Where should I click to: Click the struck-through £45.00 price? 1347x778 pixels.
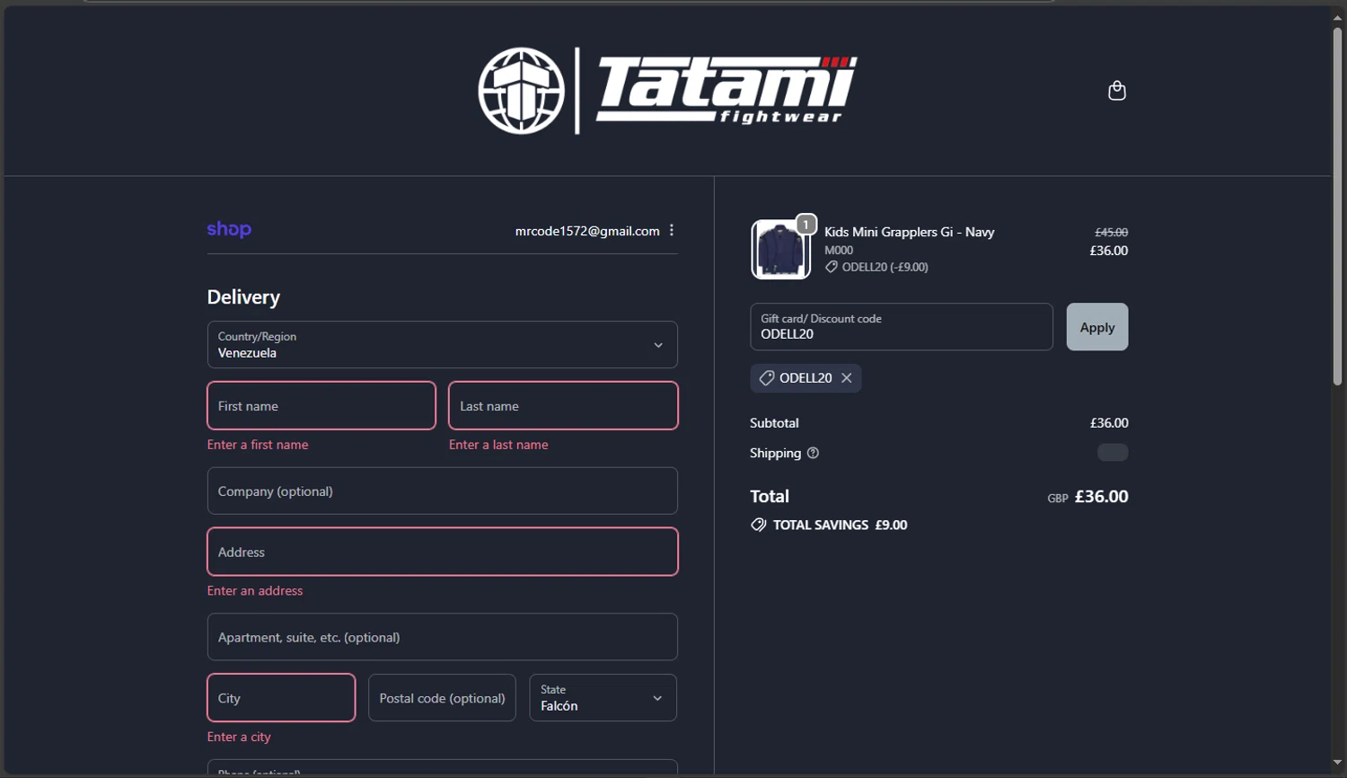coord(1111,232)
